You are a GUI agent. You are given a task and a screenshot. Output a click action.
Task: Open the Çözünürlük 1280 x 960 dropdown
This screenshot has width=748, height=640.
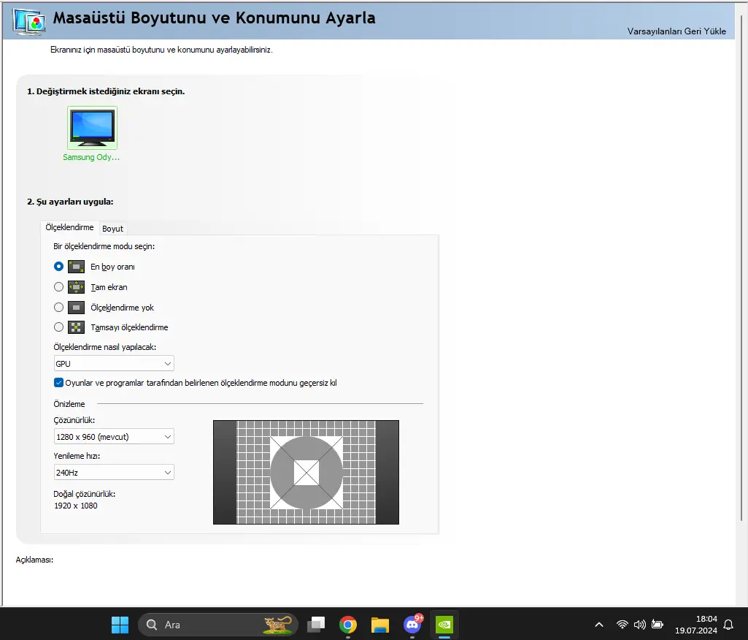pyautogui.click(x=114, y=437)
